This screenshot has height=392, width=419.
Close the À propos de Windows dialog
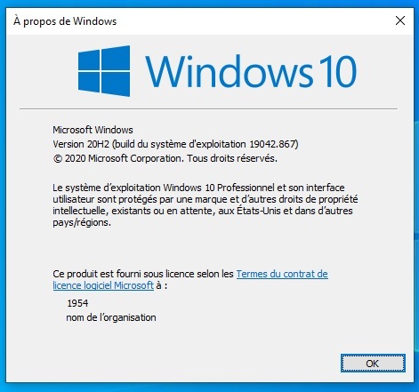(x=400, y=20)
